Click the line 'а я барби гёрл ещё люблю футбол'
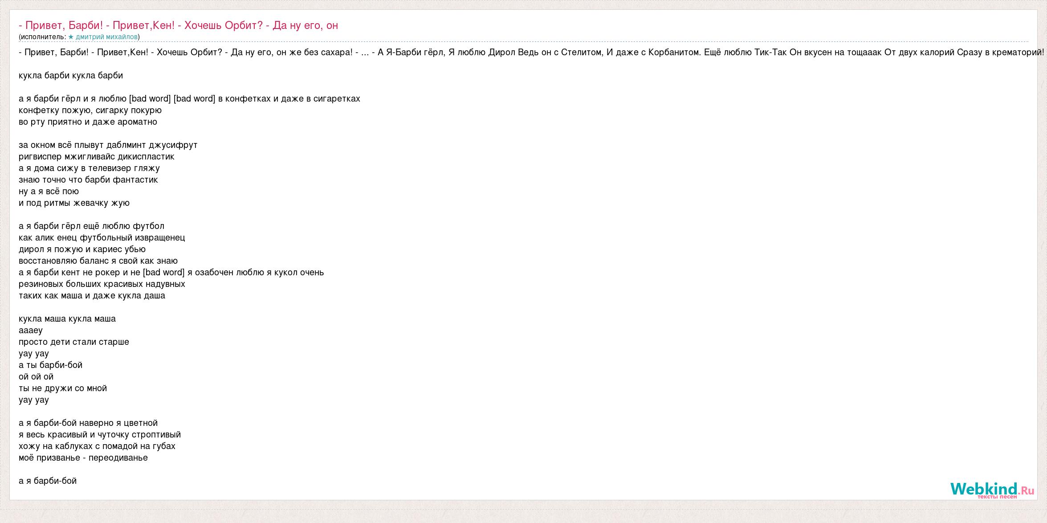This screenshot has height=523, width=1047. (x=91, y=226)
